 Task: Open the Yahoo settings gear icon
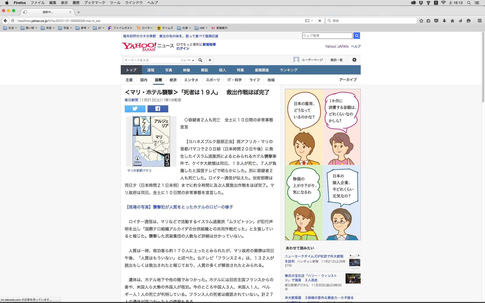354,60
